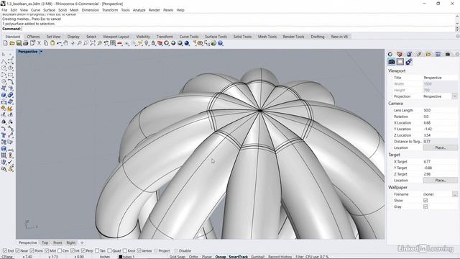Toggle the Vertex osnap checkbox
460x259 pixels.
click(139, 251)
